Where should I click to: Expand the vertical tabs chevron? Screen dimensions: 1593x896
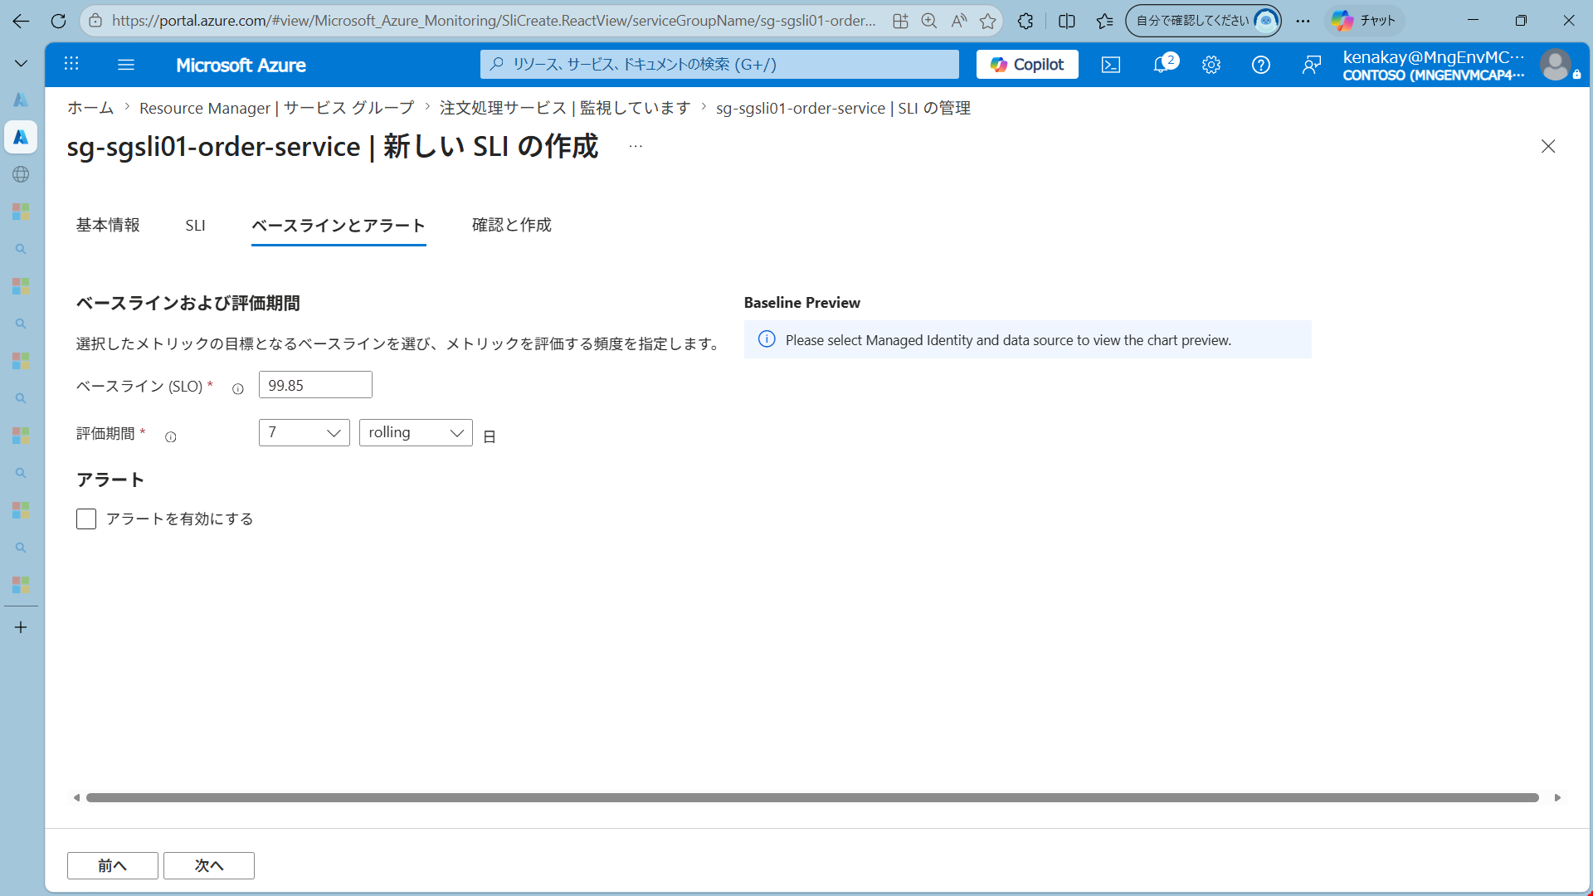point(21,63)
